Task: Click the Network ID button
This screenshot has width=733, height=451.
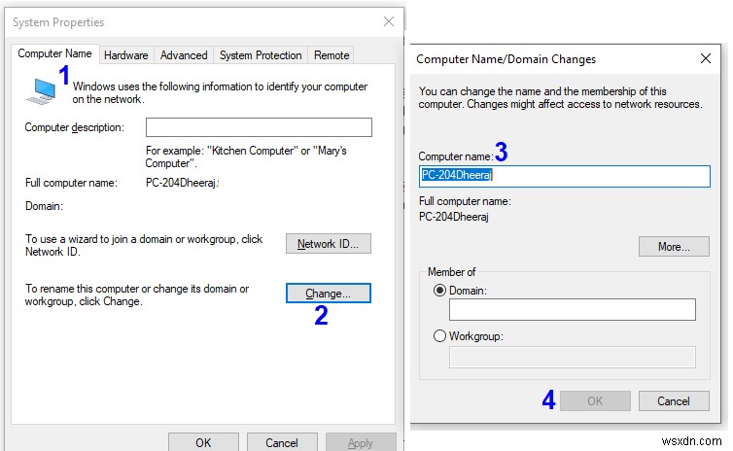Action: pos(329,244)
